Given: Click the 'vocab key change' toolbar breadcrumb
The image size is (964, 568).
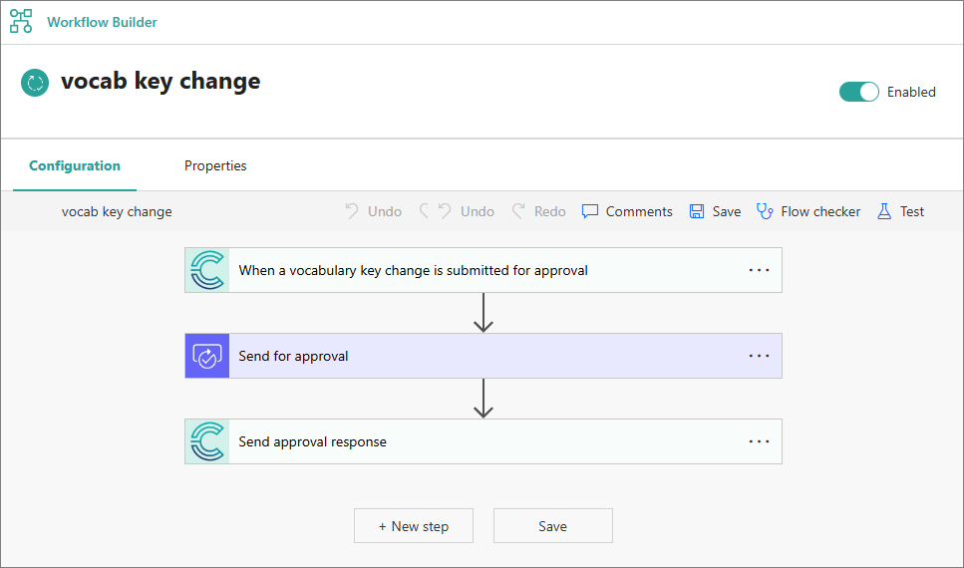Looking at the screenshot, I should click(117, 211).
